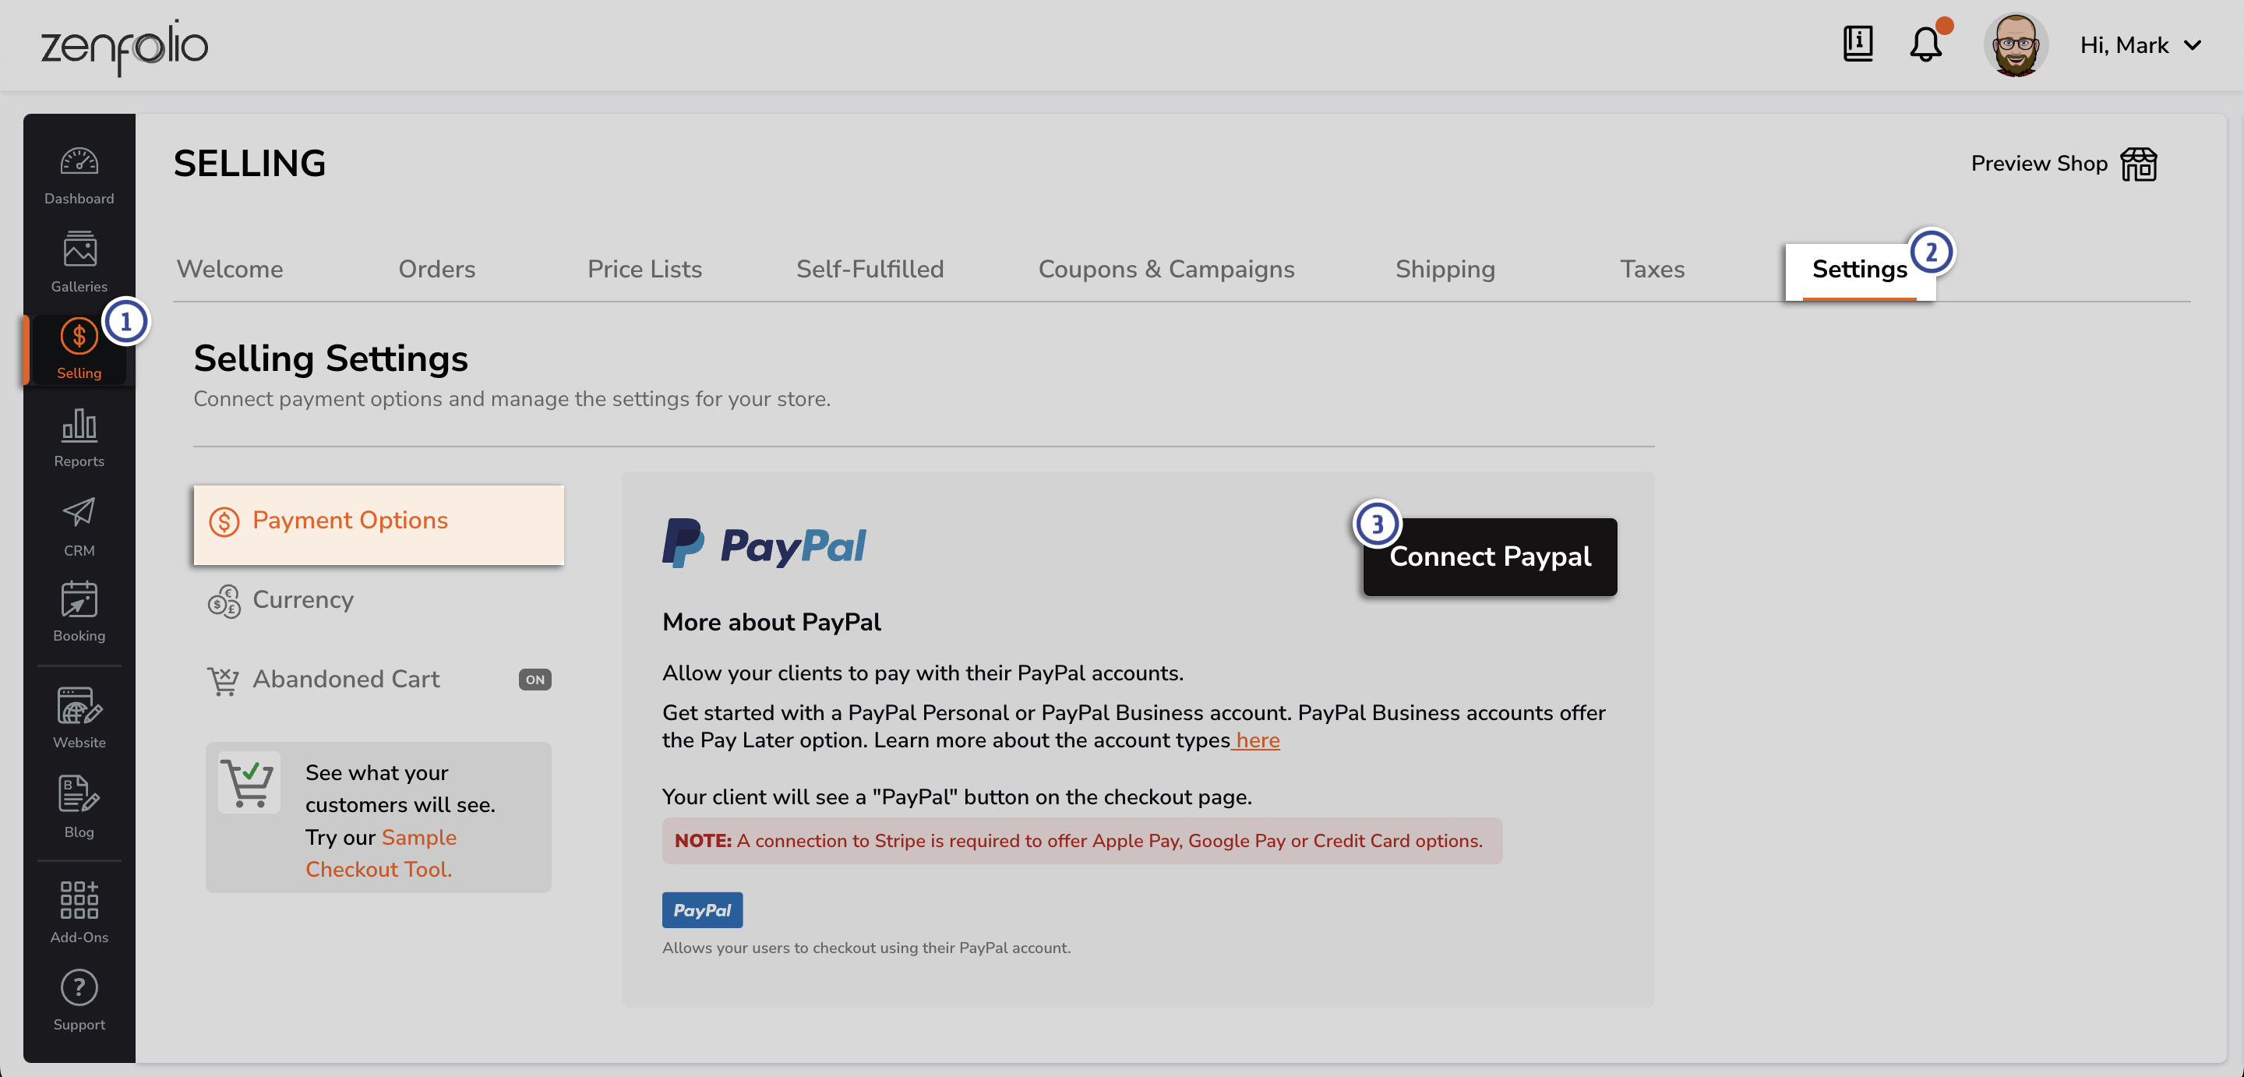Open Booking calendar icon in sidebar

79,600
